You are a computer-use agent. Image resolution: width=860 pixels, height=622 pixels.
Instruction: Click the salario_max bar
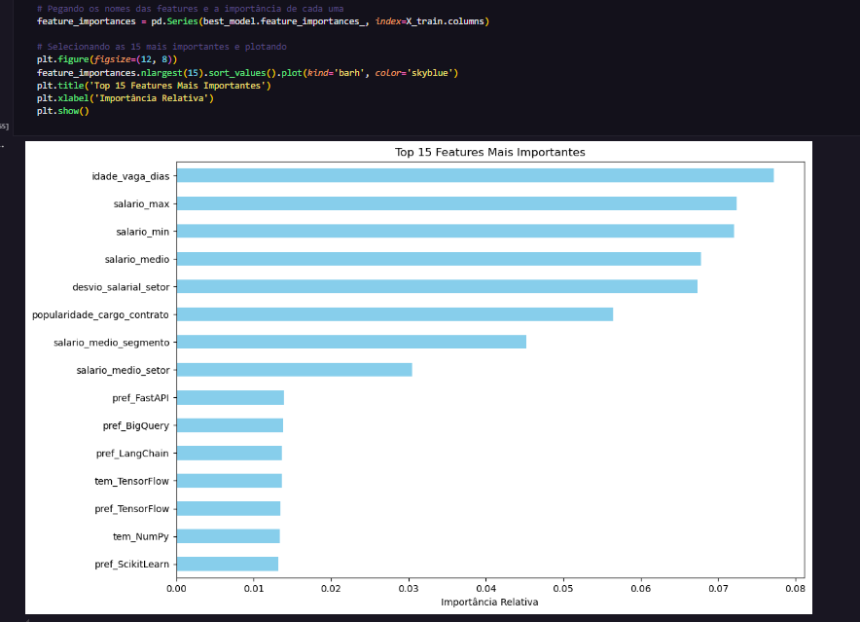[x=455, y=203]
